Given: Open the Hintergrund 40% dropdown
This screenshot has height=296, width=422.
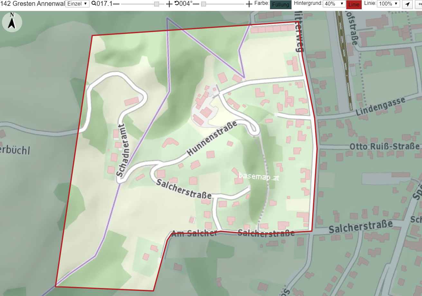Looking at the screenshot, I should pyautogui.click(x=334, y=4).
